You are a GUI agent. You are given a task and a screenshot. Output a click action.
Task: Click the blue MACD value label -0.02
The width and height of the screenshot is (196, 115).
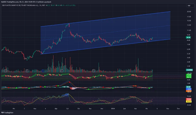pos(189,89)
